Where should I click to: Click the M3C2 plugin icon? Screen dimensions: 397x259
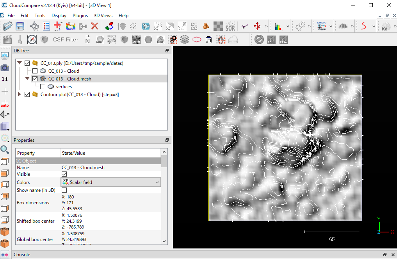[112, 39]
